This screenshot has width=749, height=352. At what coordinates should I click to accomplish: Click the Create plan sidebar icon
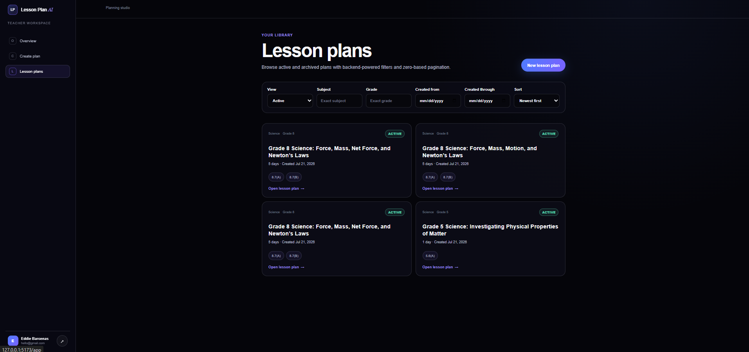[x=13, y=56]
